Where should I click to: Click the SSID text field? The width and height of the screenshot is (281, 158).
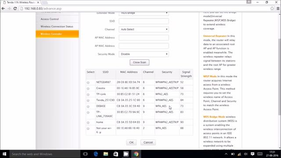144,21
